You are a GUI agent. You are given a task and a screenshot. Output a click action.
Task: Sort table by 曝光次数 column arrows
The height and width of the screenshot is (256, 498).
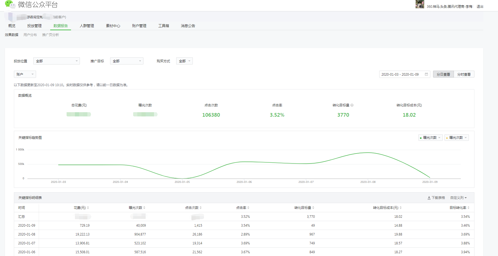(x=144, y=208)
